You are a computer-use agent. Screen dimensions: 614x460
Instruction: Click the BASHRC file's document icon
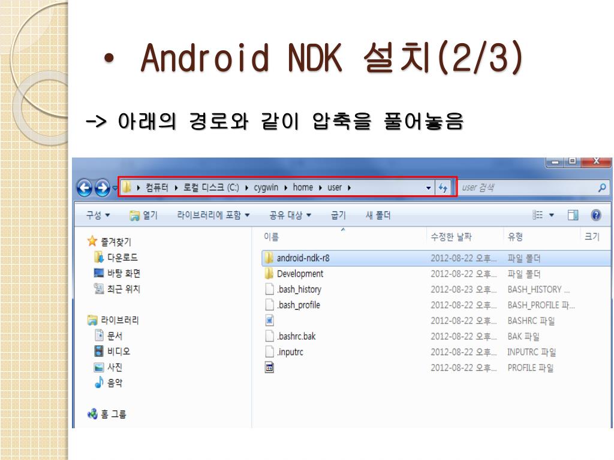pos(269,320)
